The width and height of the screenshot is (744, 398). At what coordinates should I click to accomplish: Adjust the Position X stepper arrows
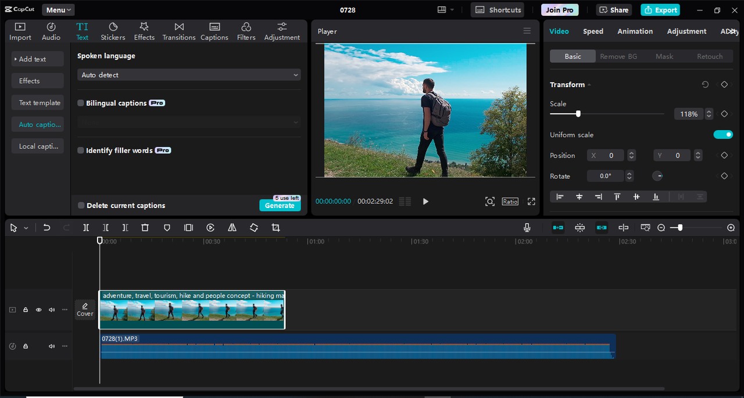pyautogui.click(x=632, y=156)
